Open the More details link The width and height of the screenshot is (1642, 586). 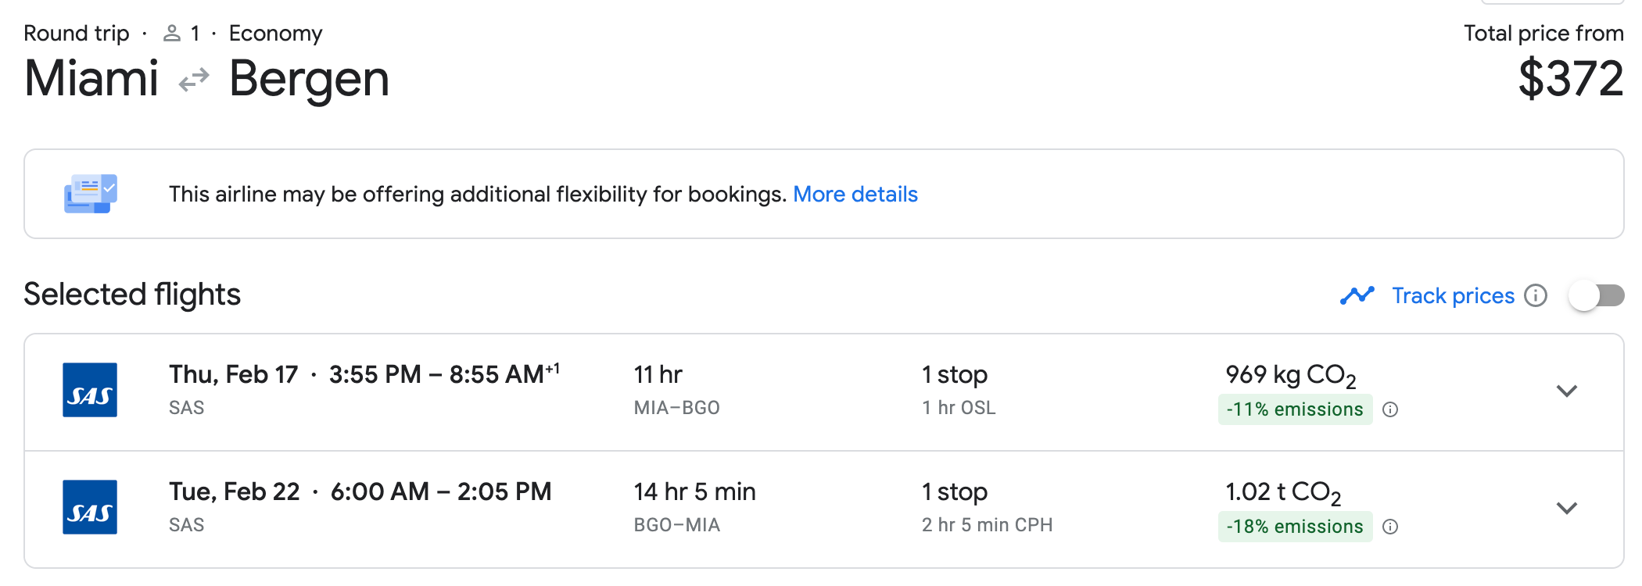pyautogui.click(x=855, y=194)
